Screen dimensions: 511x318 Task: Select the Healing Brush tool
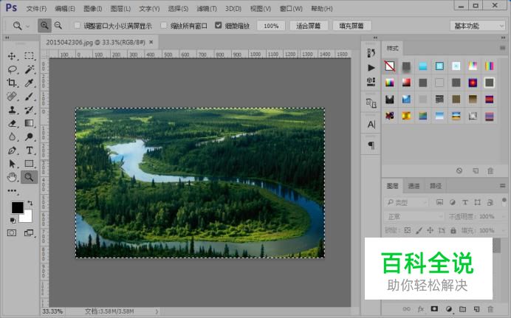pos(12,97)
